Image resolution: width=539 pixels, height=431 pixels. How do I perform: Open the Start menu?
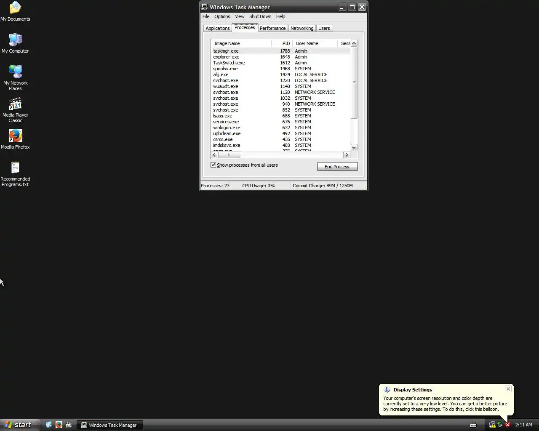click(x=20, y=425)
